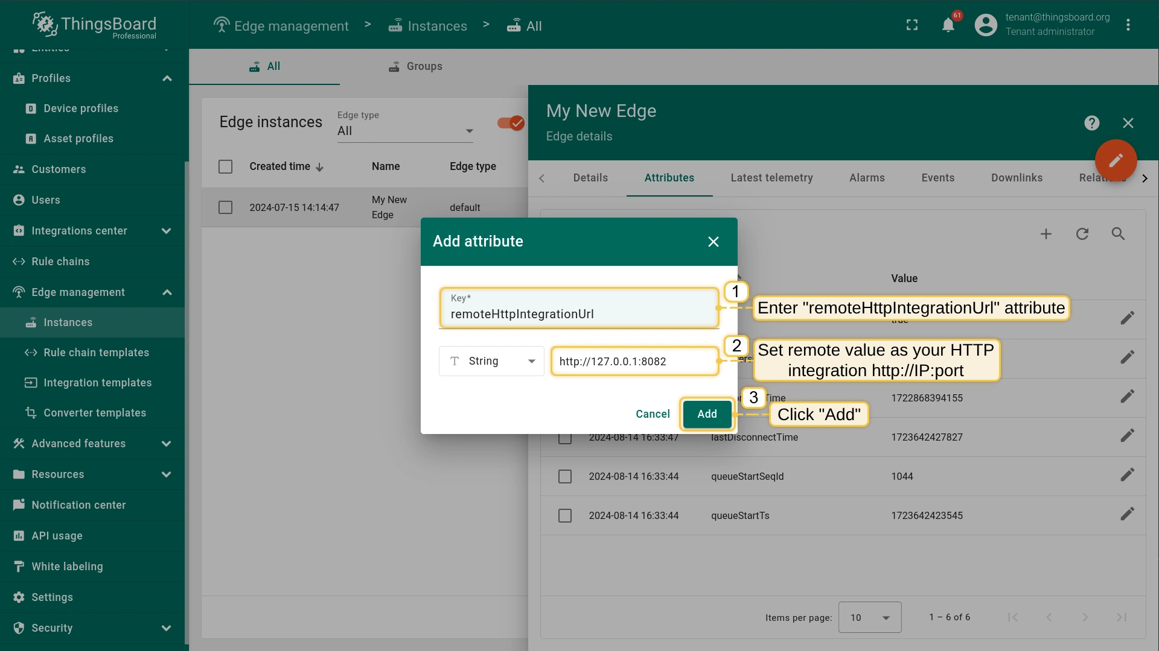Open the help question mark icon

point(1091,123)
